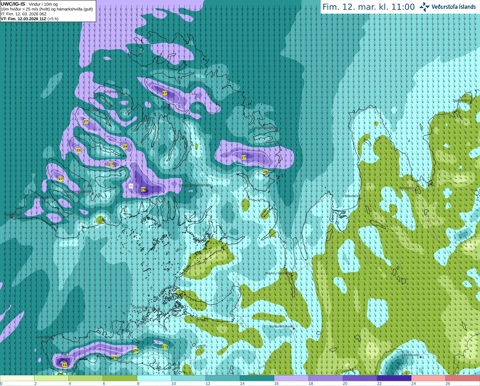Click the Blönduós station label

(352, 196)
